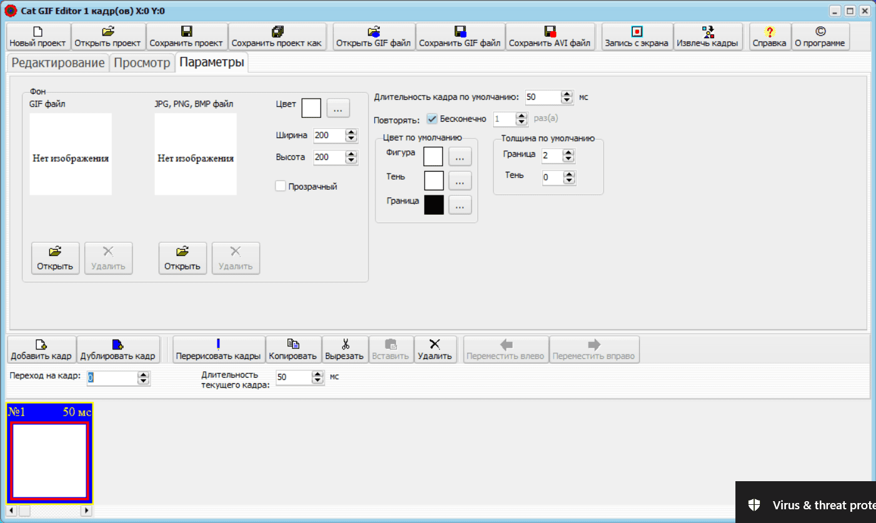Click ... button next to Фигура color

(x=460, y=157)
